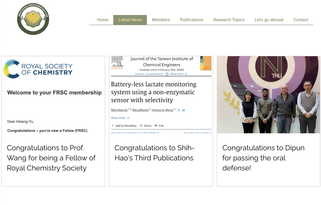
Task: Click the envelope icon beside Hsiang-Yu Wang
Action: tap(183, 110)
